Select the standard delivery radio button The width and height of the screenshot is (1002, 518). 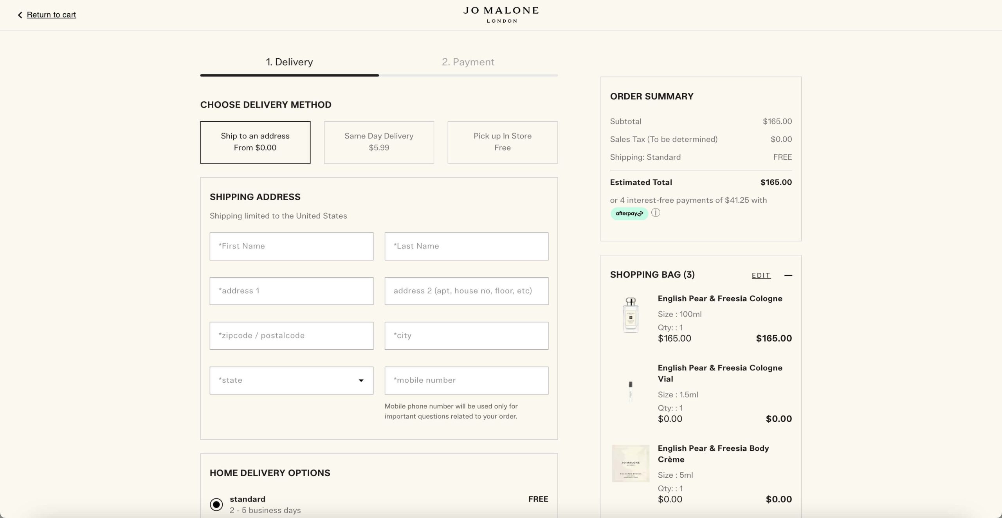[x=216, y=504]
